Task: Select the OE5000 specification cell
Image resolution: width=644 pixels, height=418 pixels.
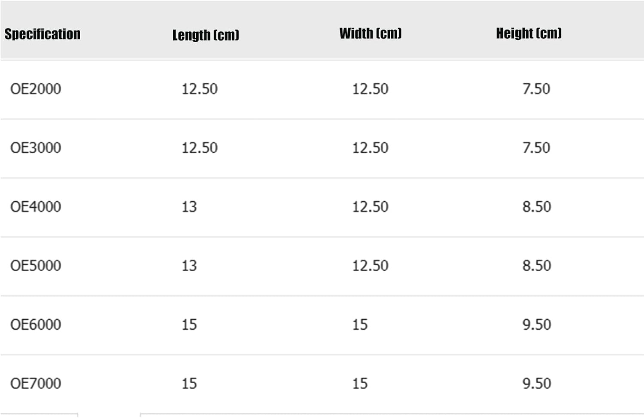Action: [36, 265]
